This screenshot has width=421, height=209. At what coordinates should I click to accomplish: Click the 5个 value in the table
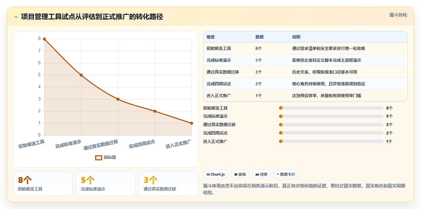coord(259,60)
